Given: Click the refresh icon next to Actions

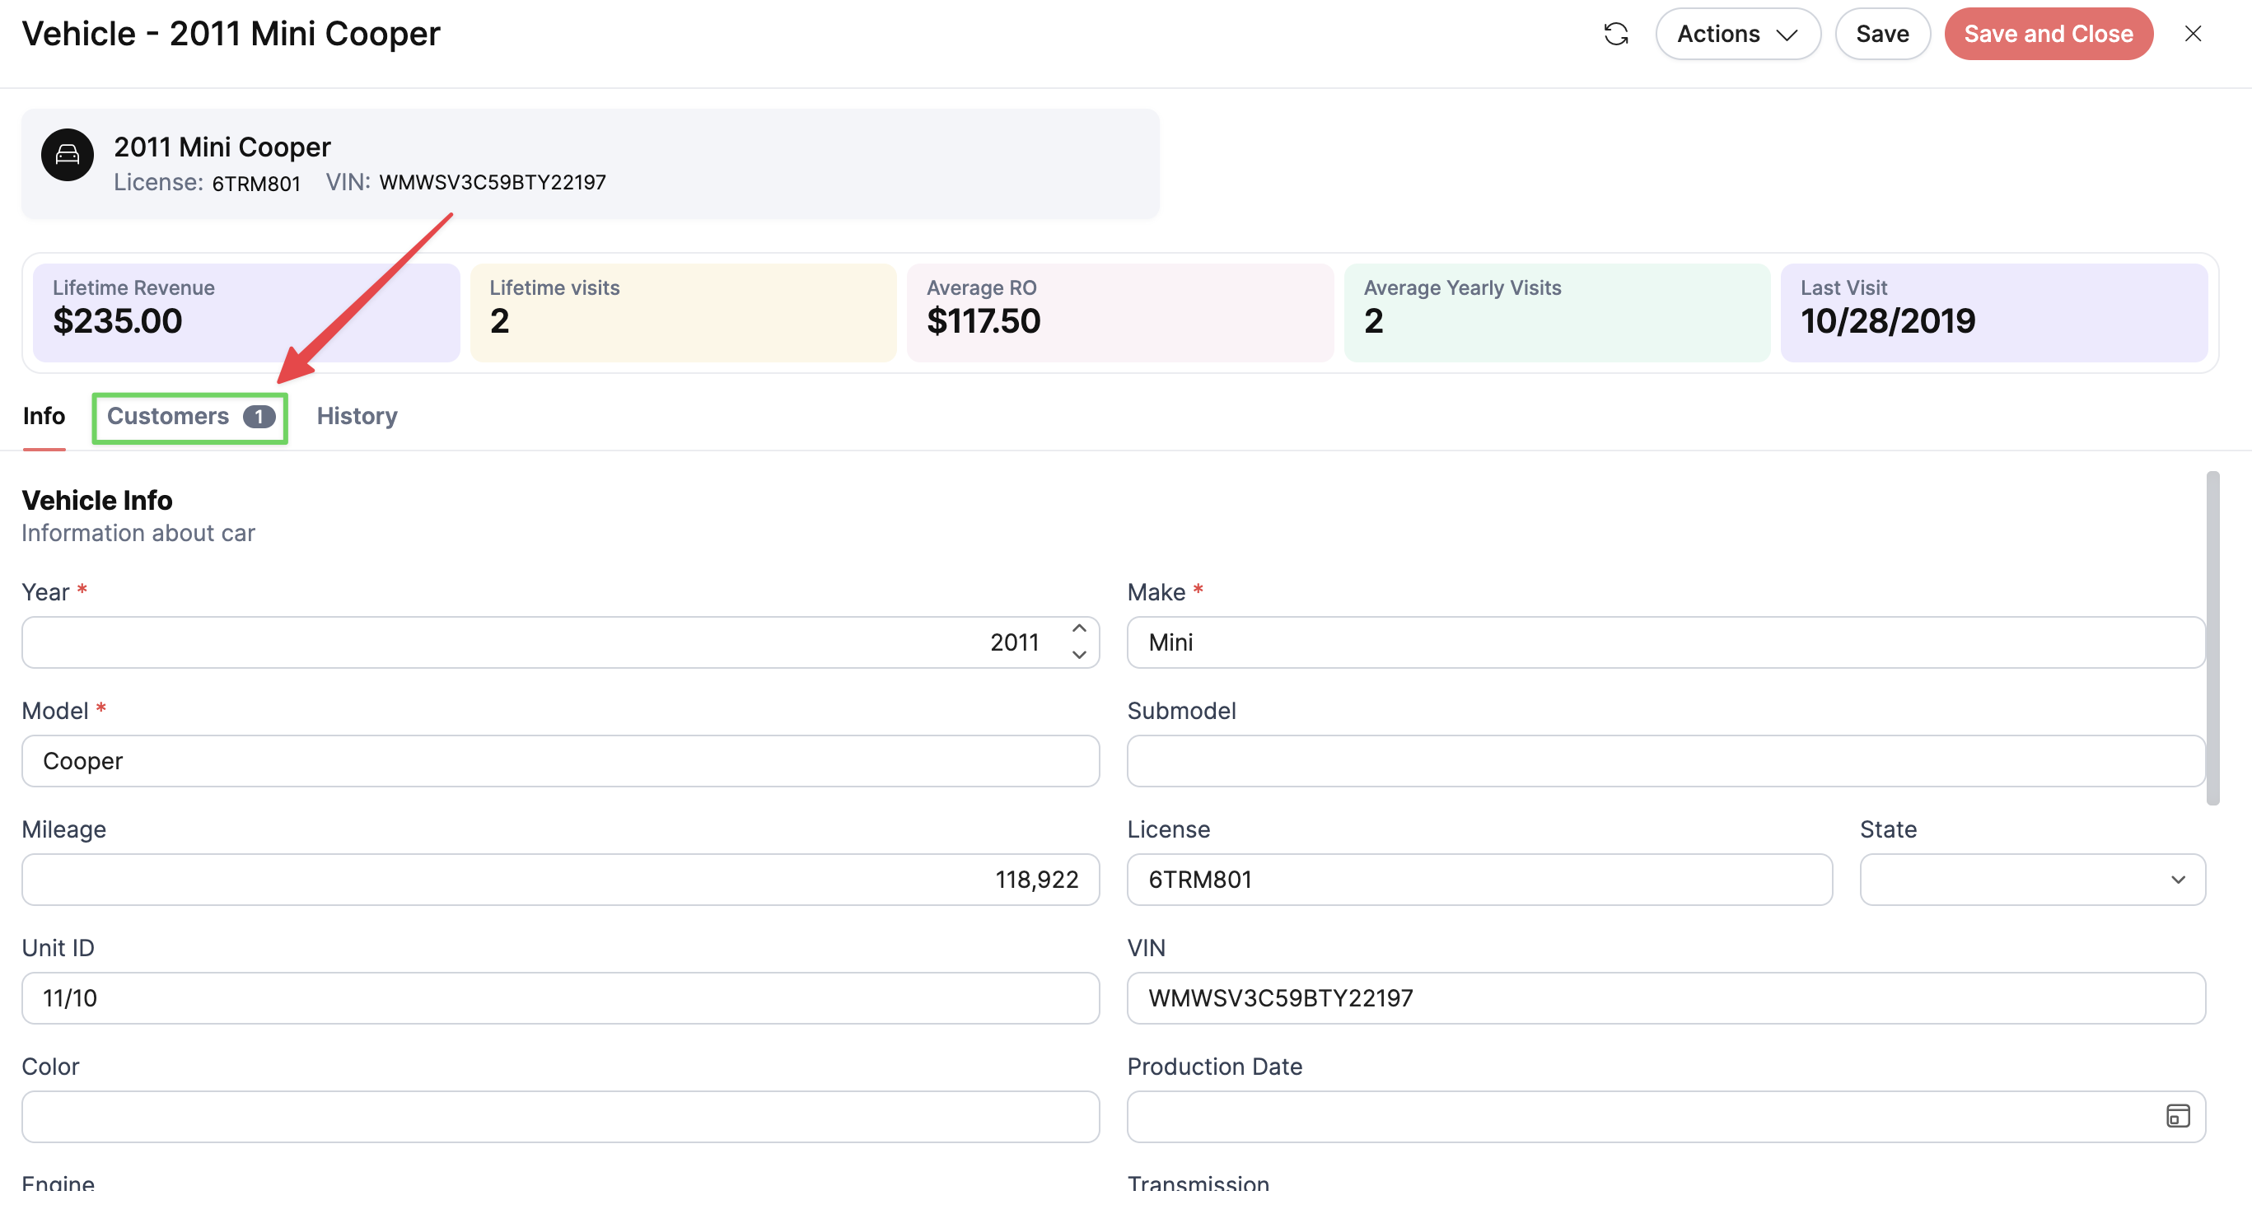Looking at the screenshot, I should (1615, 34).
